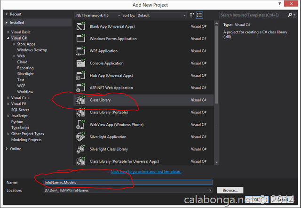Open the Sort by Default dropdown
Screen dimensions: 301x208
[x=161, y=15]
